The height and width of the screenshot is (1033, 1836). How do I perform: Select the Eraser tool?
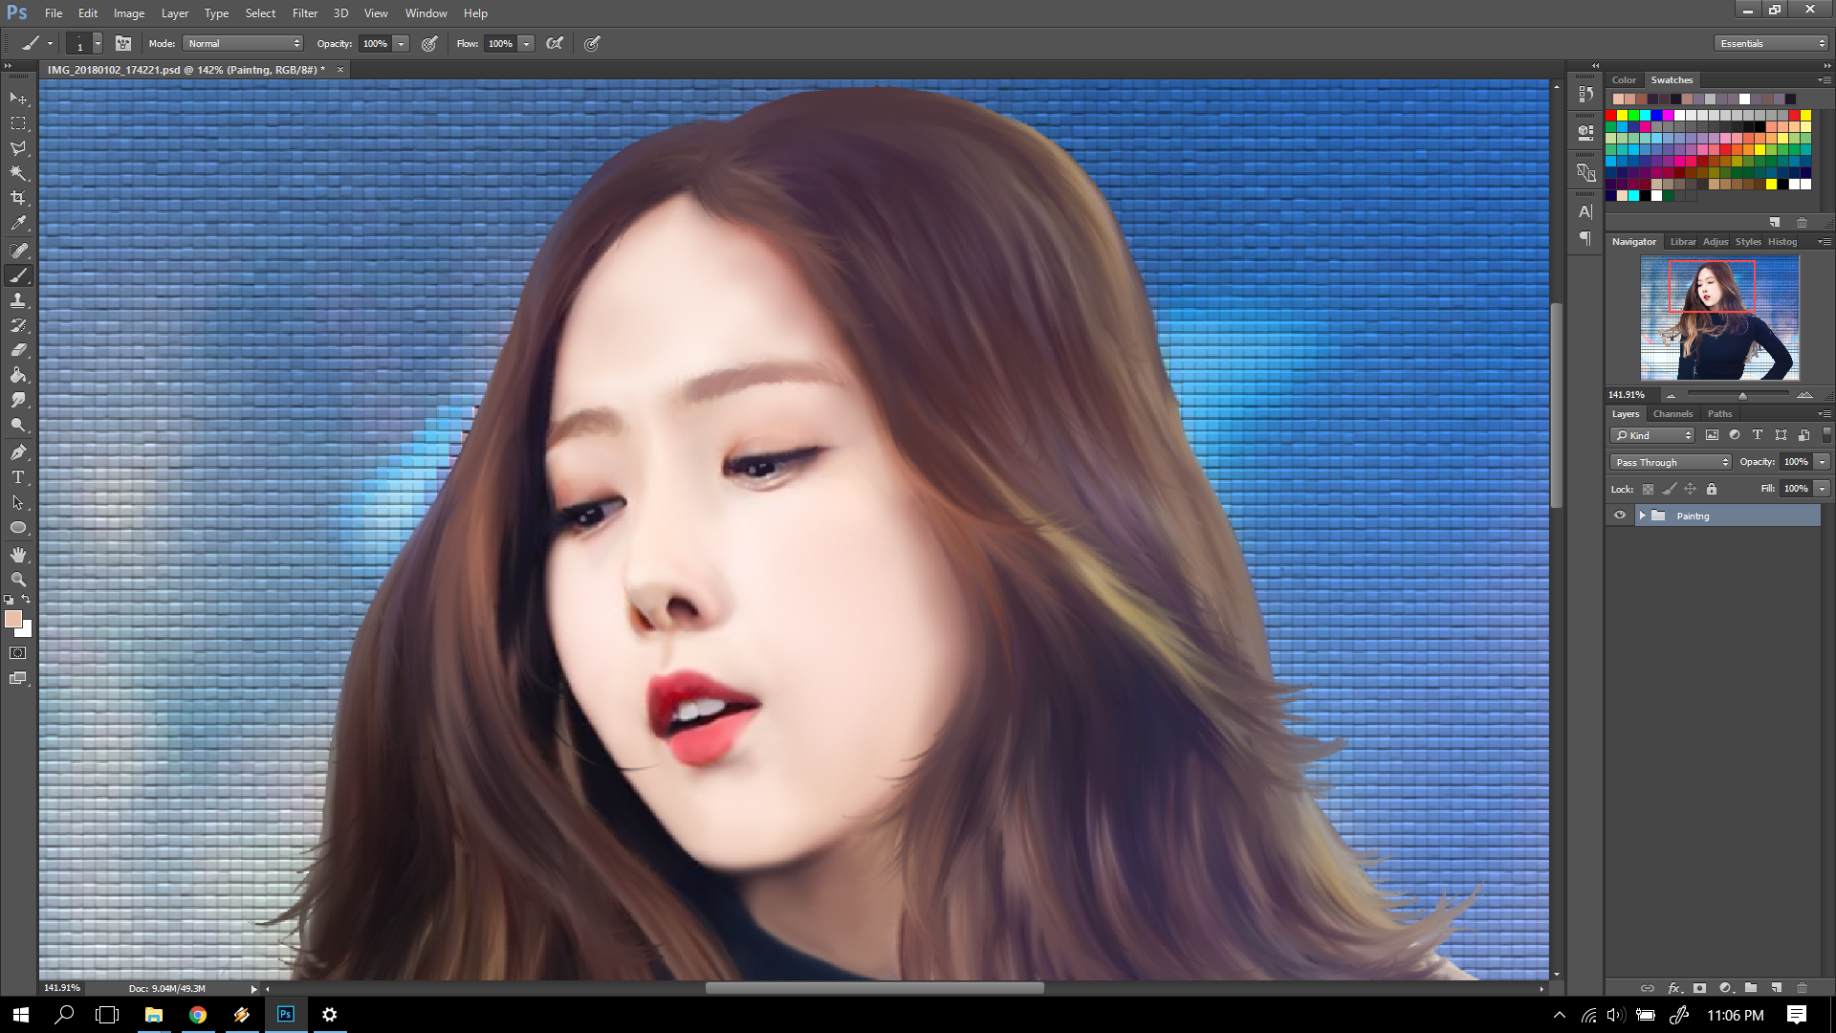pyautogui.click(x=18, y=350)
